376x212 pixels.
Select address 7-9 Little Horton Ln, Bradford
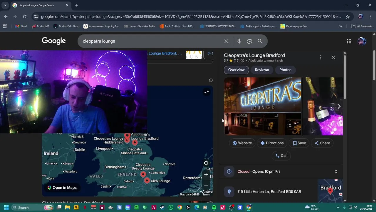pyautogui.click(x=269, y=192)
